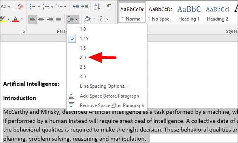Toggle Show/Hide paragraph marks icon

coord(109,7)
